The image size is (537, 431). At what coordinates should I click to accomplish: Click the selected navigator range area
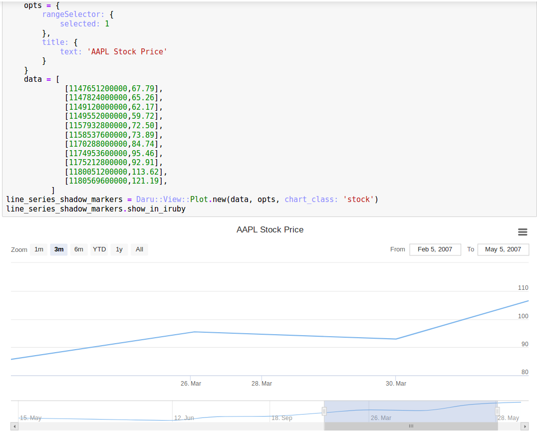pos(411,411)
